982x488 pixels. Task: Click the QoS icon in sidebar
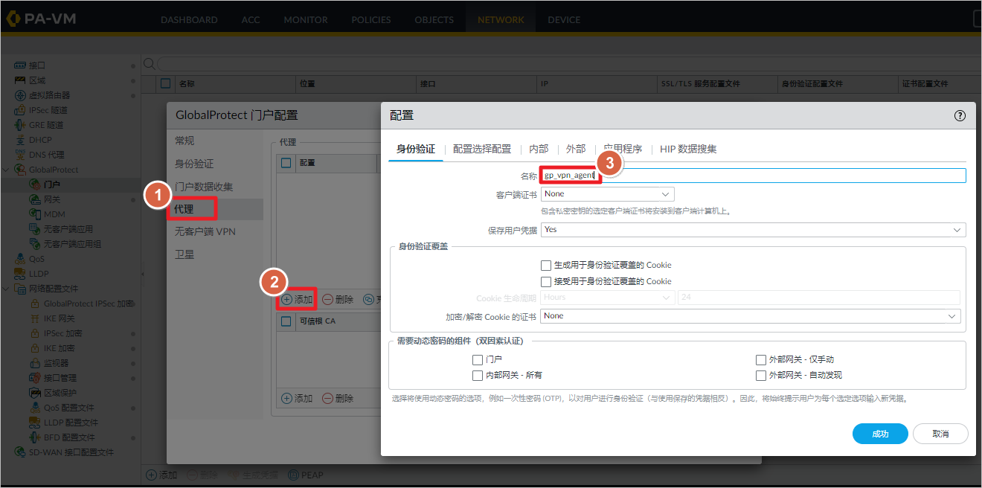20,259
